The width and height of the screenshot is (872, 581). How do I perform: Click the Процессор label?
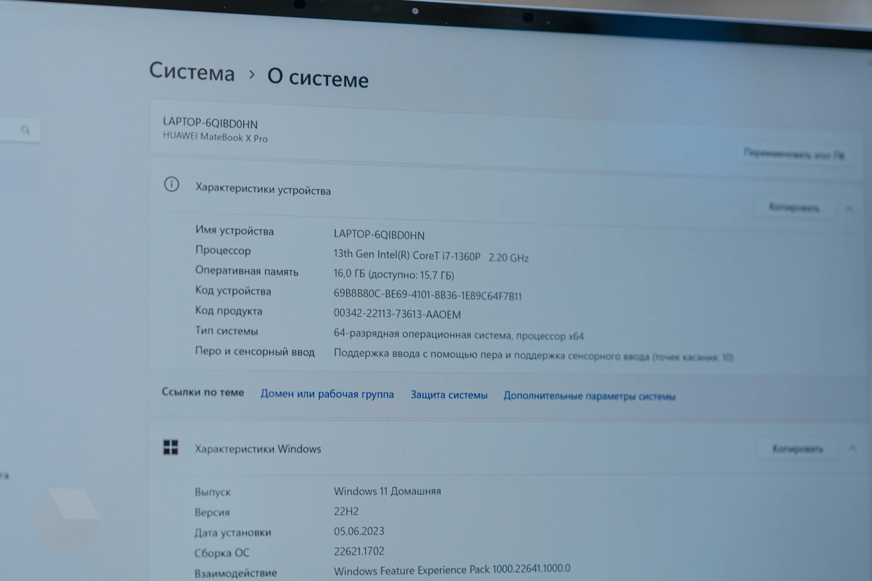[x=223, y=250]
